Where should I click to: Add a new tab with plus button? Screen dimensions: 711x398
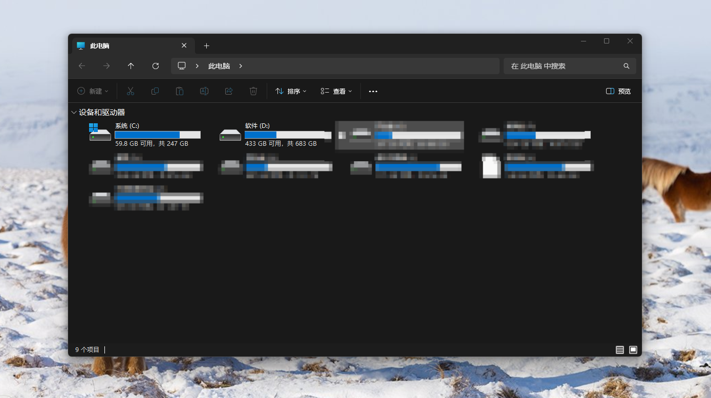click(207, 46)
